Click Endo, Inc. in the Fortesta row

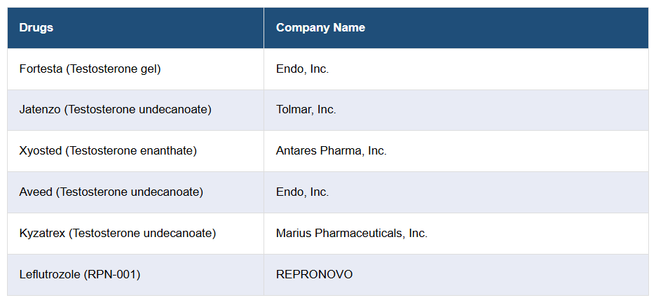coord(302,69)
